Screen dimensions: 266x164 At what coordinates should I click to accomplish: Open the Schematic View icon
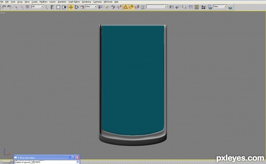196,7
